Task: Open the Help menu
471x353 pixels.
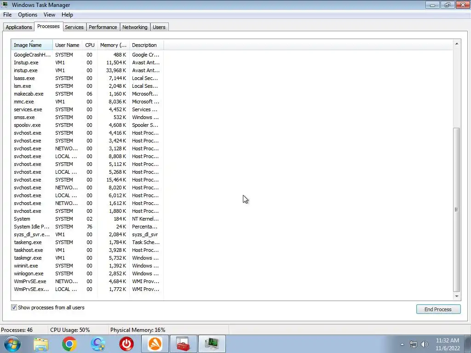Action: coord(67,15)
